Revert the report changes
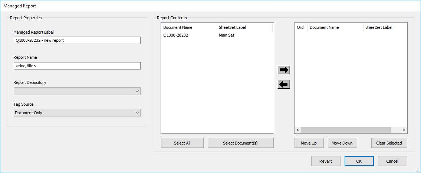Screen dimensions: 421x173 (x=325, y=161)
